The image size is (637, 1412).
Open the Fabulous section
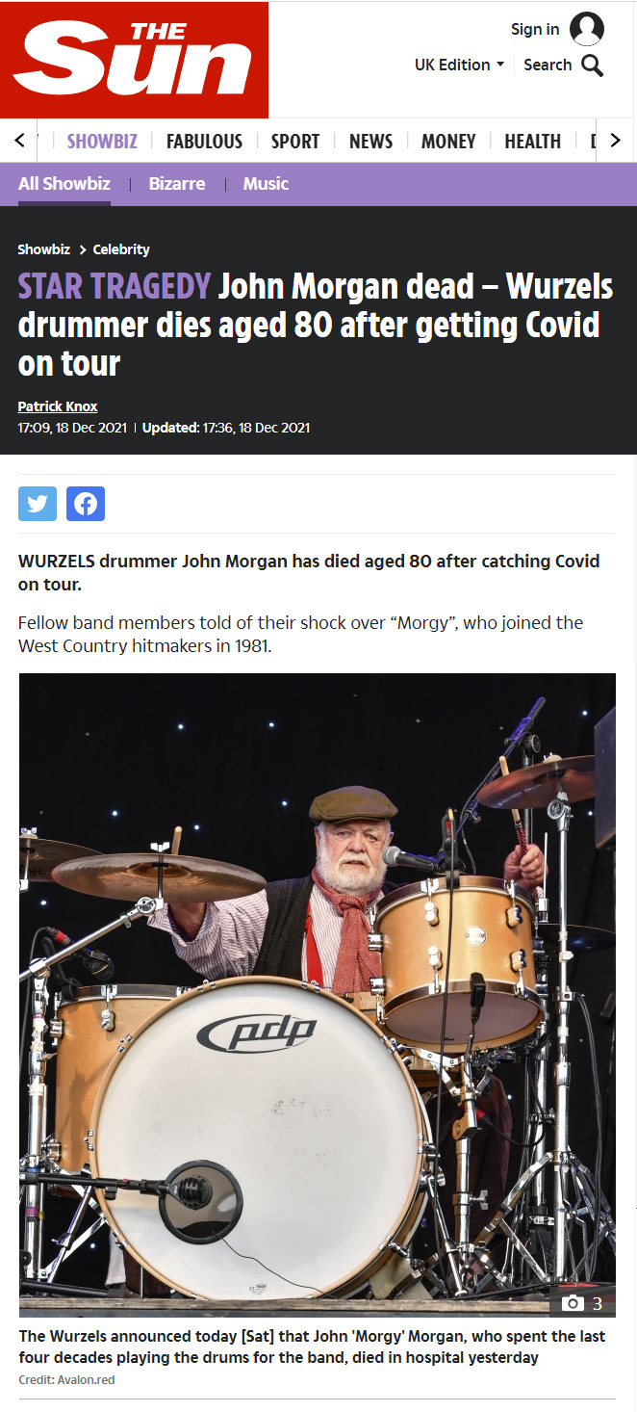(x=204, y=142)
